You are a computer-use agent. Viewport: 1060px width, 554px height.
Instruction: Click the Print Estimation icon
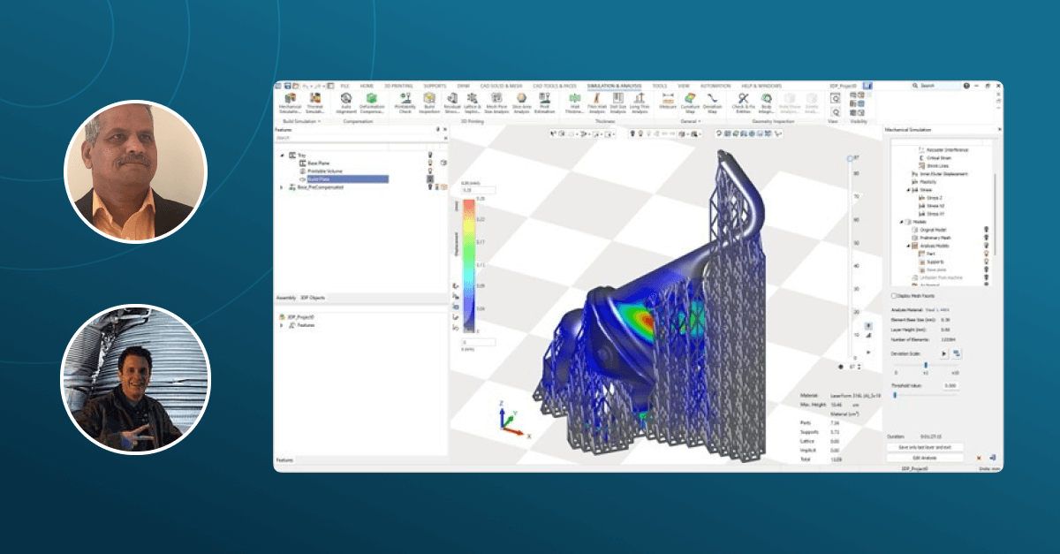coord(544,102)
